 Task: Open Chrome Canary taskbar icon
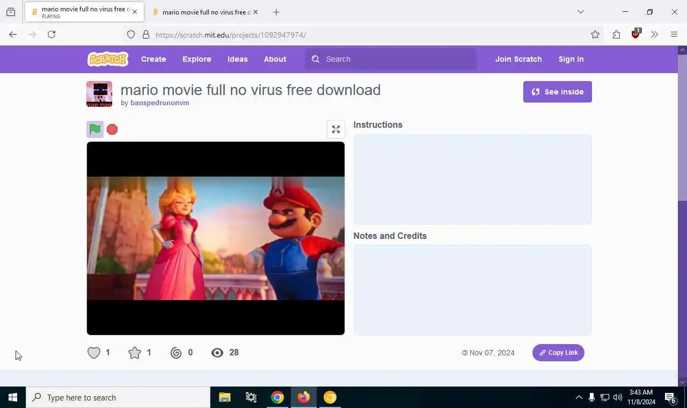(330, 397)
